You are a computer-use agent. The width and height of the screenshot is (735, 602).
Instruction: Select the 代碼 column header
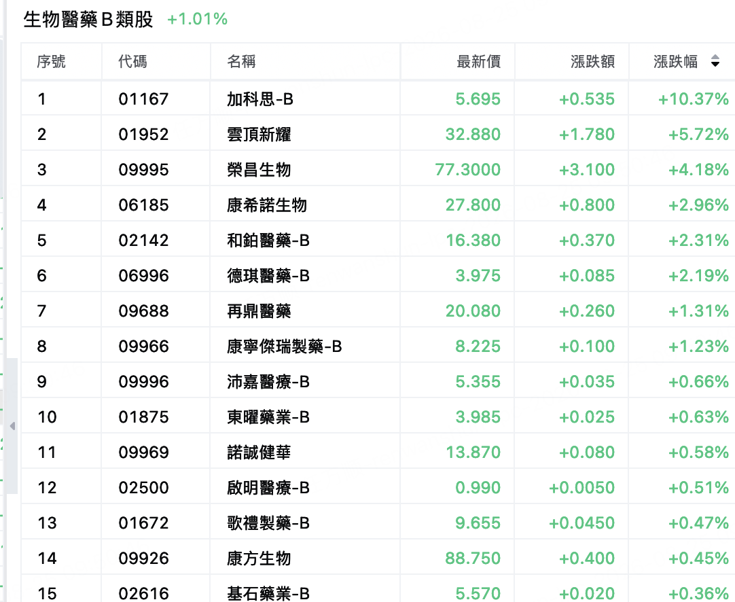point(132,61)
